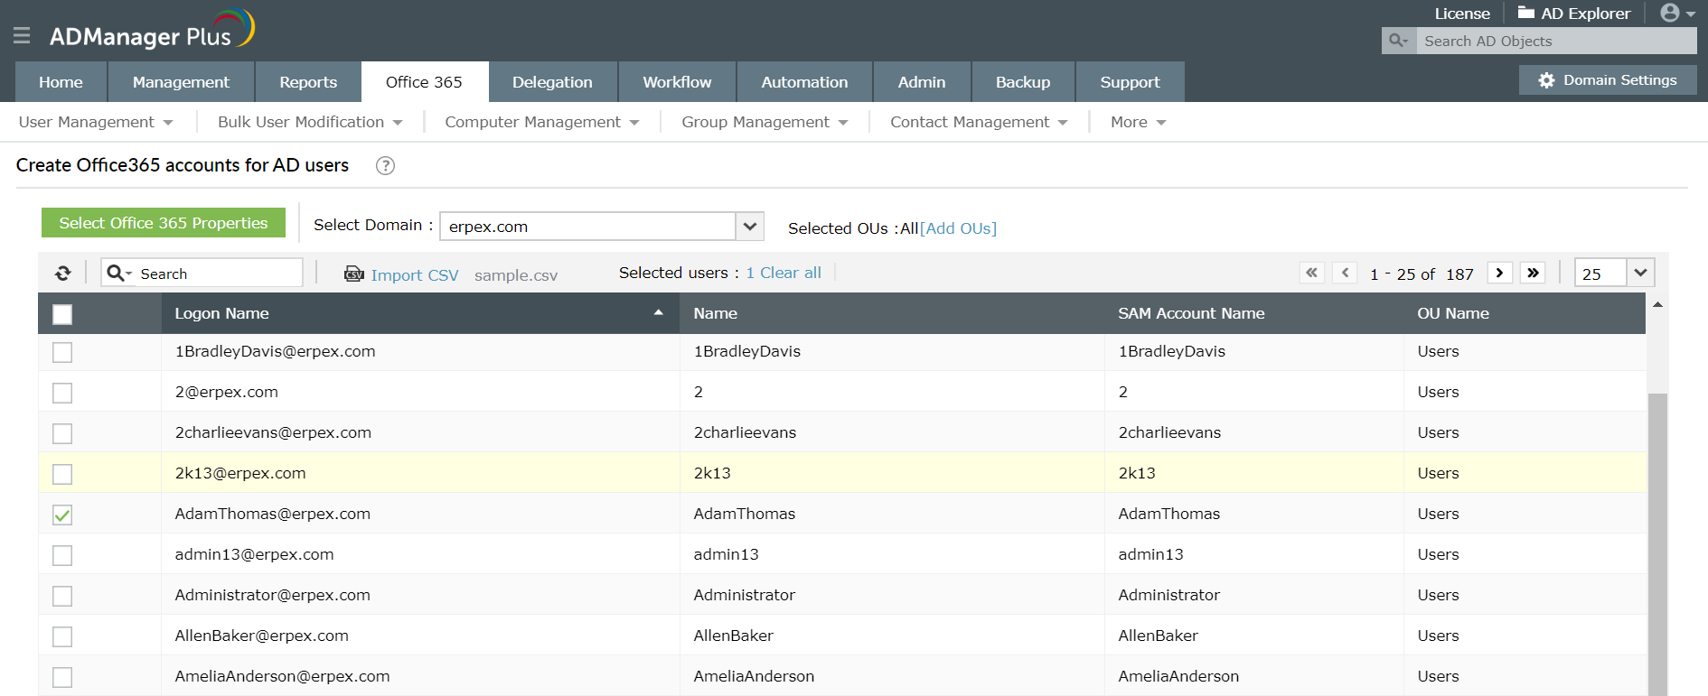Screen dimensions: 1708x696
Task: Uncheck the AdamThomas user checkbox
Action: pos(62,515)
